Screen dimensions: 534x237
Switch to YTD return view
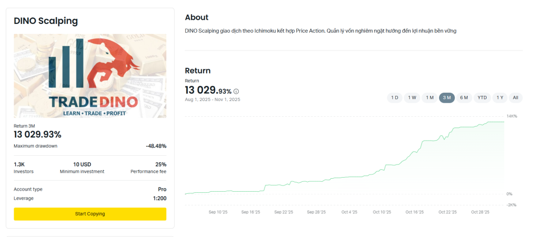point(482,97)
